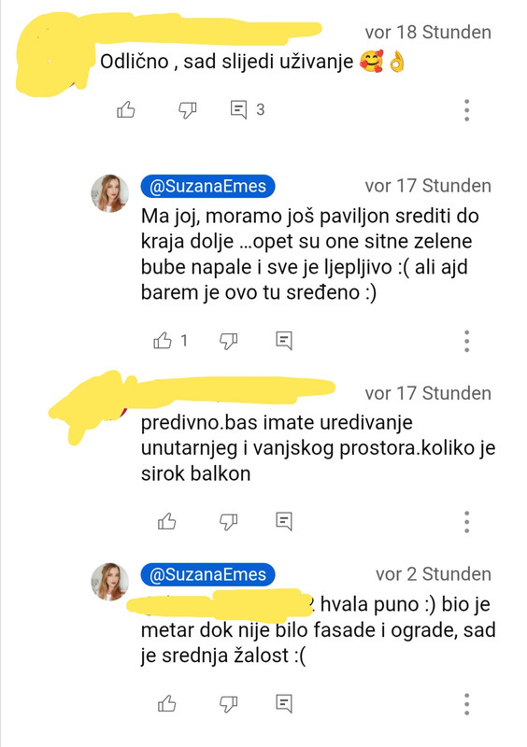Open options menu for 'sirok balkon' comment
Image resolution: width=527 pixels, height=747 pixels.
(x=467, y=522)
